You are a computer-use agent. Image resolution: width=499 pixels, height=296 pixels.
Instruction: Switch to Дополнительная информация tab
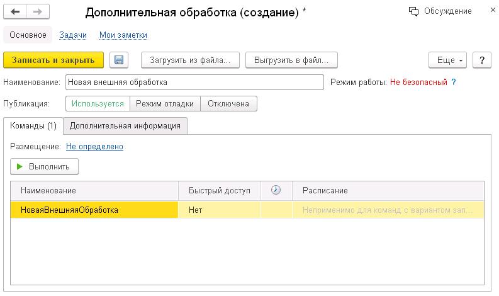click(x=125, y=125)
